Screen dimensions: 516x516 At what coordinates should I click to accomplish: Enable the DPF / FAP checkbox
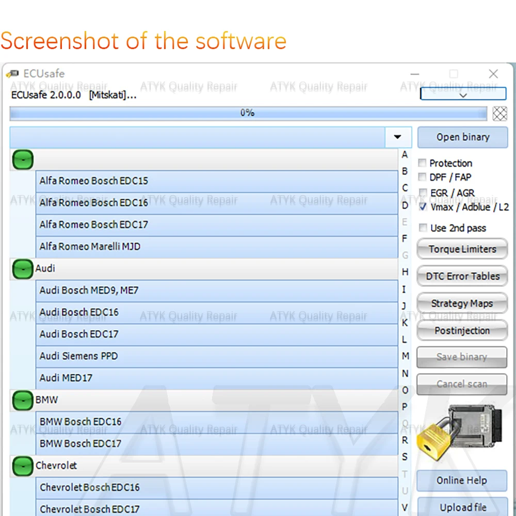(x=422, y=176)
